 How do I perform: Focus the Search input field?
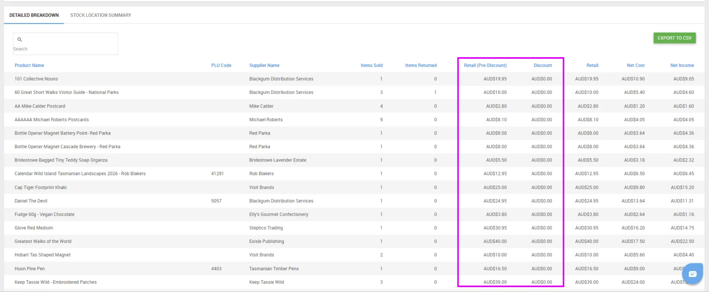click(66, 44)
